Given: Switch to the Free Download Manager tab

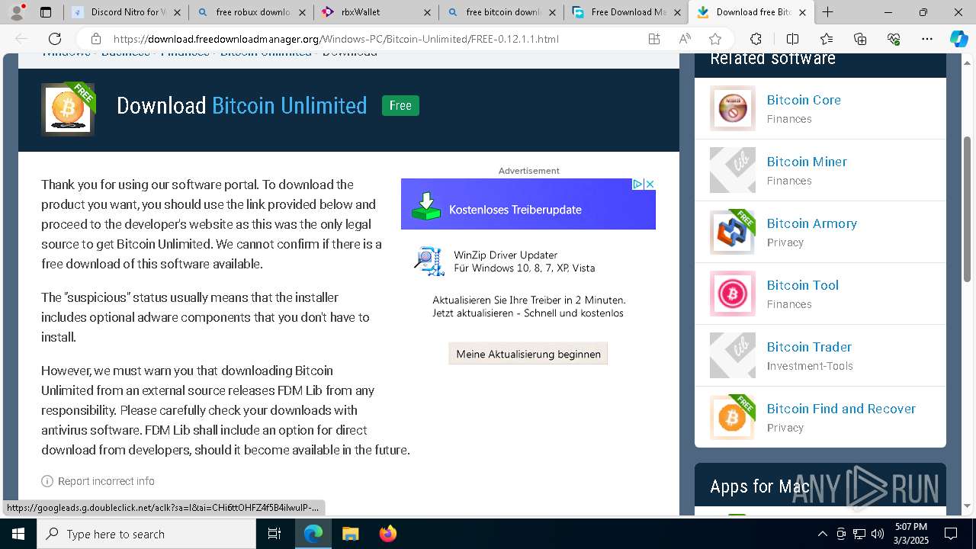Looking at the screenshot, I should point(627,12).
